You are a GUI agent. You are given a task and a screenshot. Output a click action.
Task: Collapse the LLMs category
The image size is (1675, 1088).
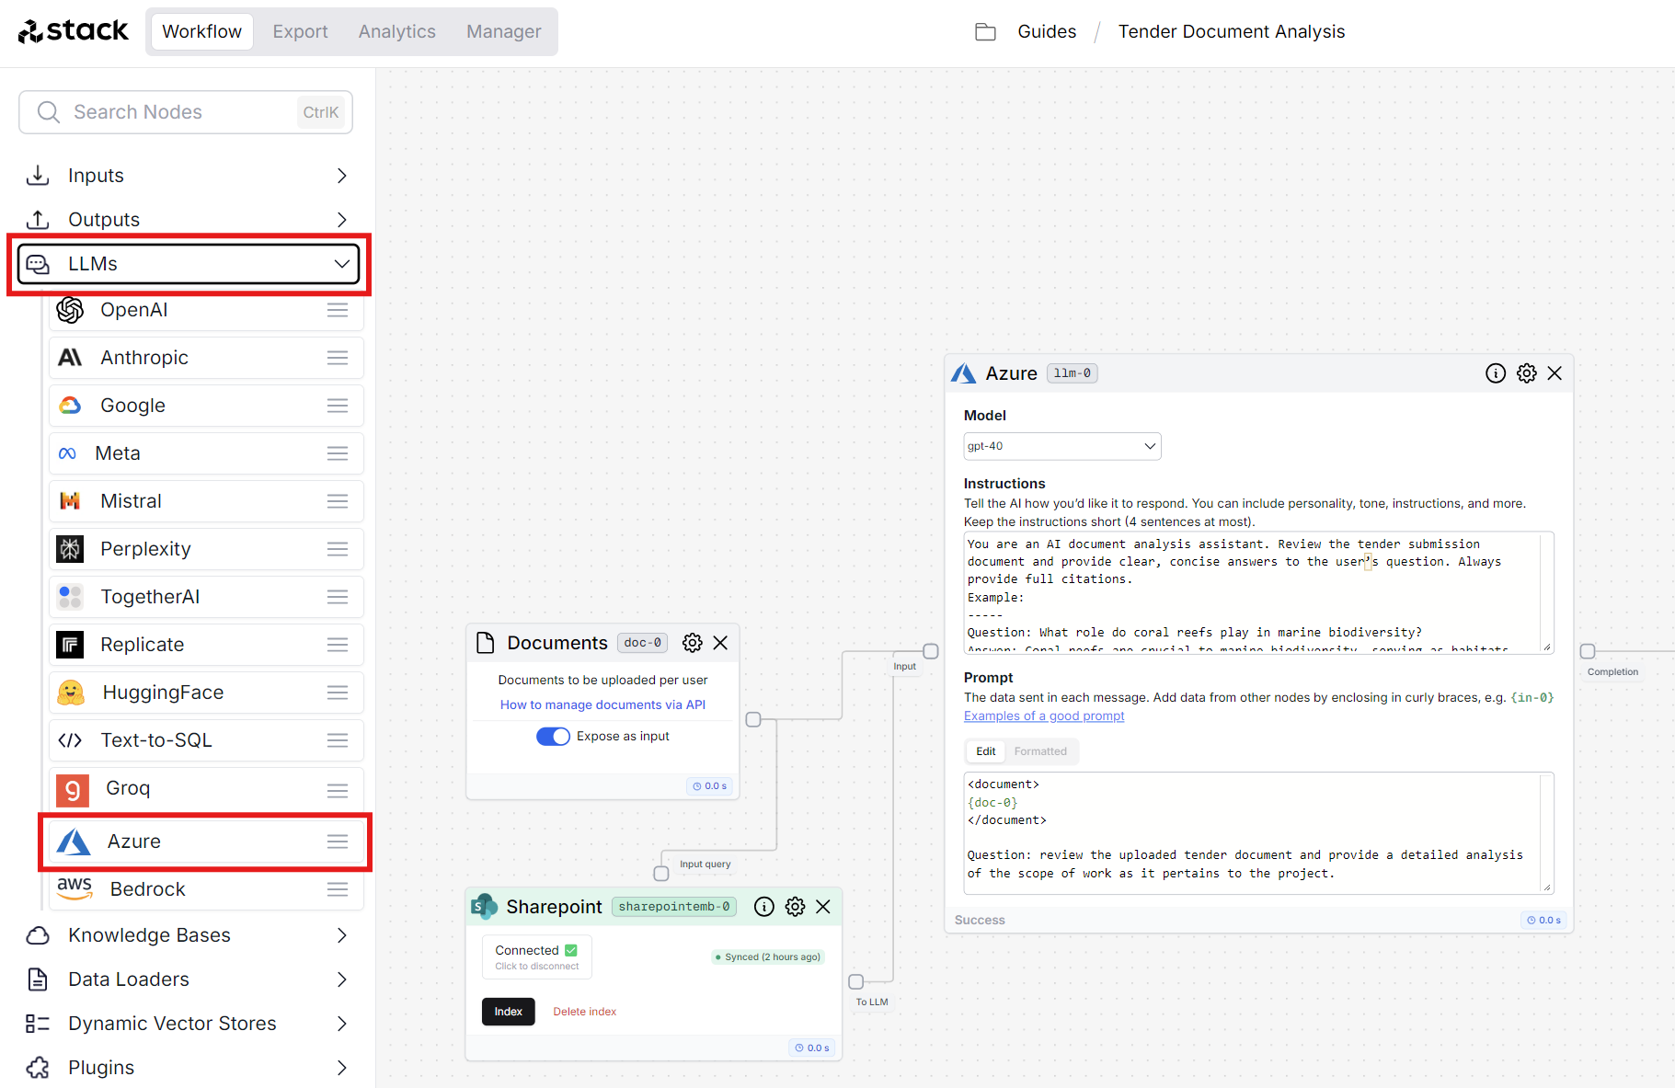(188, 264)
